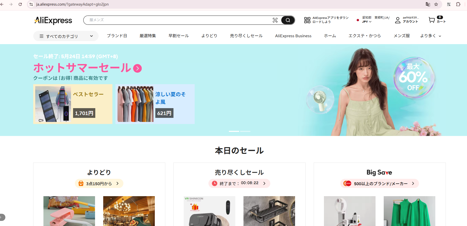Select the ホーム nav item

330,36
